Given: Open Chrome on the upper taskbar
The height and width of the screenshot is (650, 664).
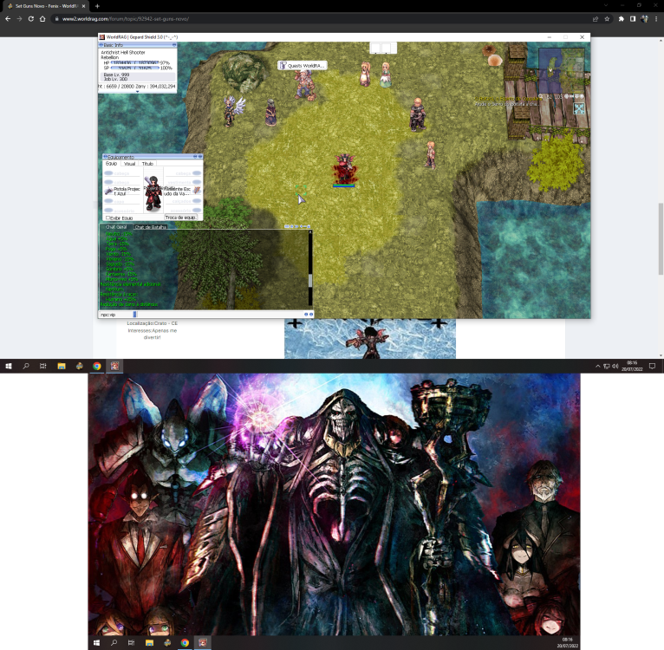Looking at the screenshot, I should 97,366.
